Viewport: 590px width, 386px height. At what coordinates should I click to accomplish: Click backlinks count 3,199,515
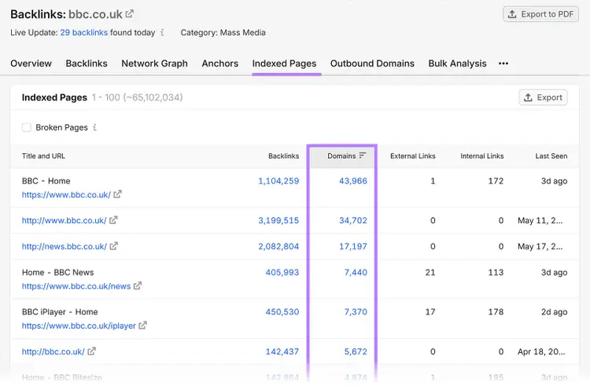278,220
